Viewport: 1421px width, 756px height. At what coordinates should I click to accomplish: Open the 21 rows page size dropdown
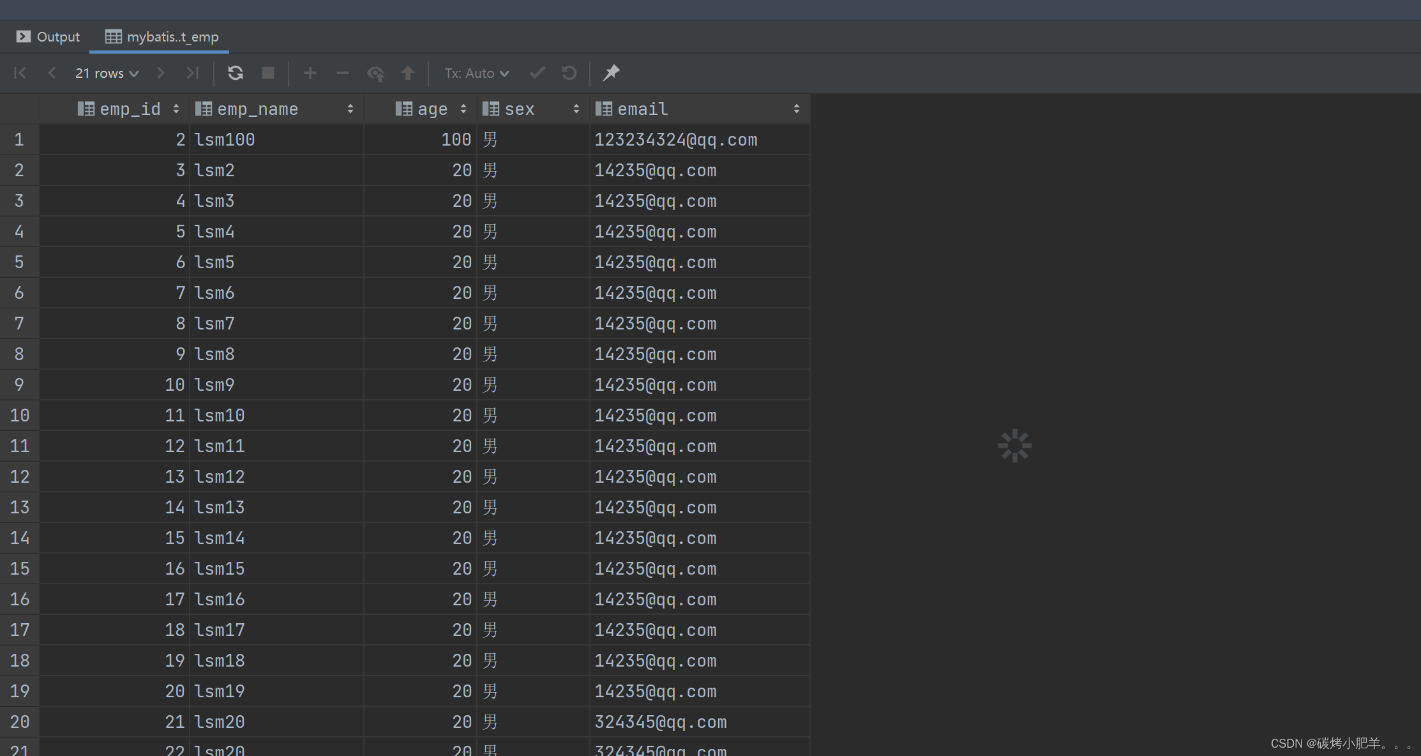107,73
